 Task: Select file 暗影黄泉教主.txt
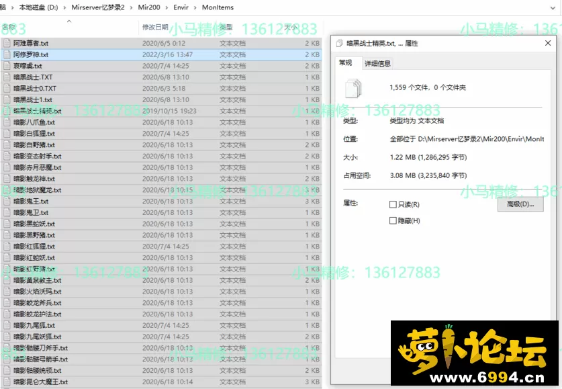coord(161,280)
